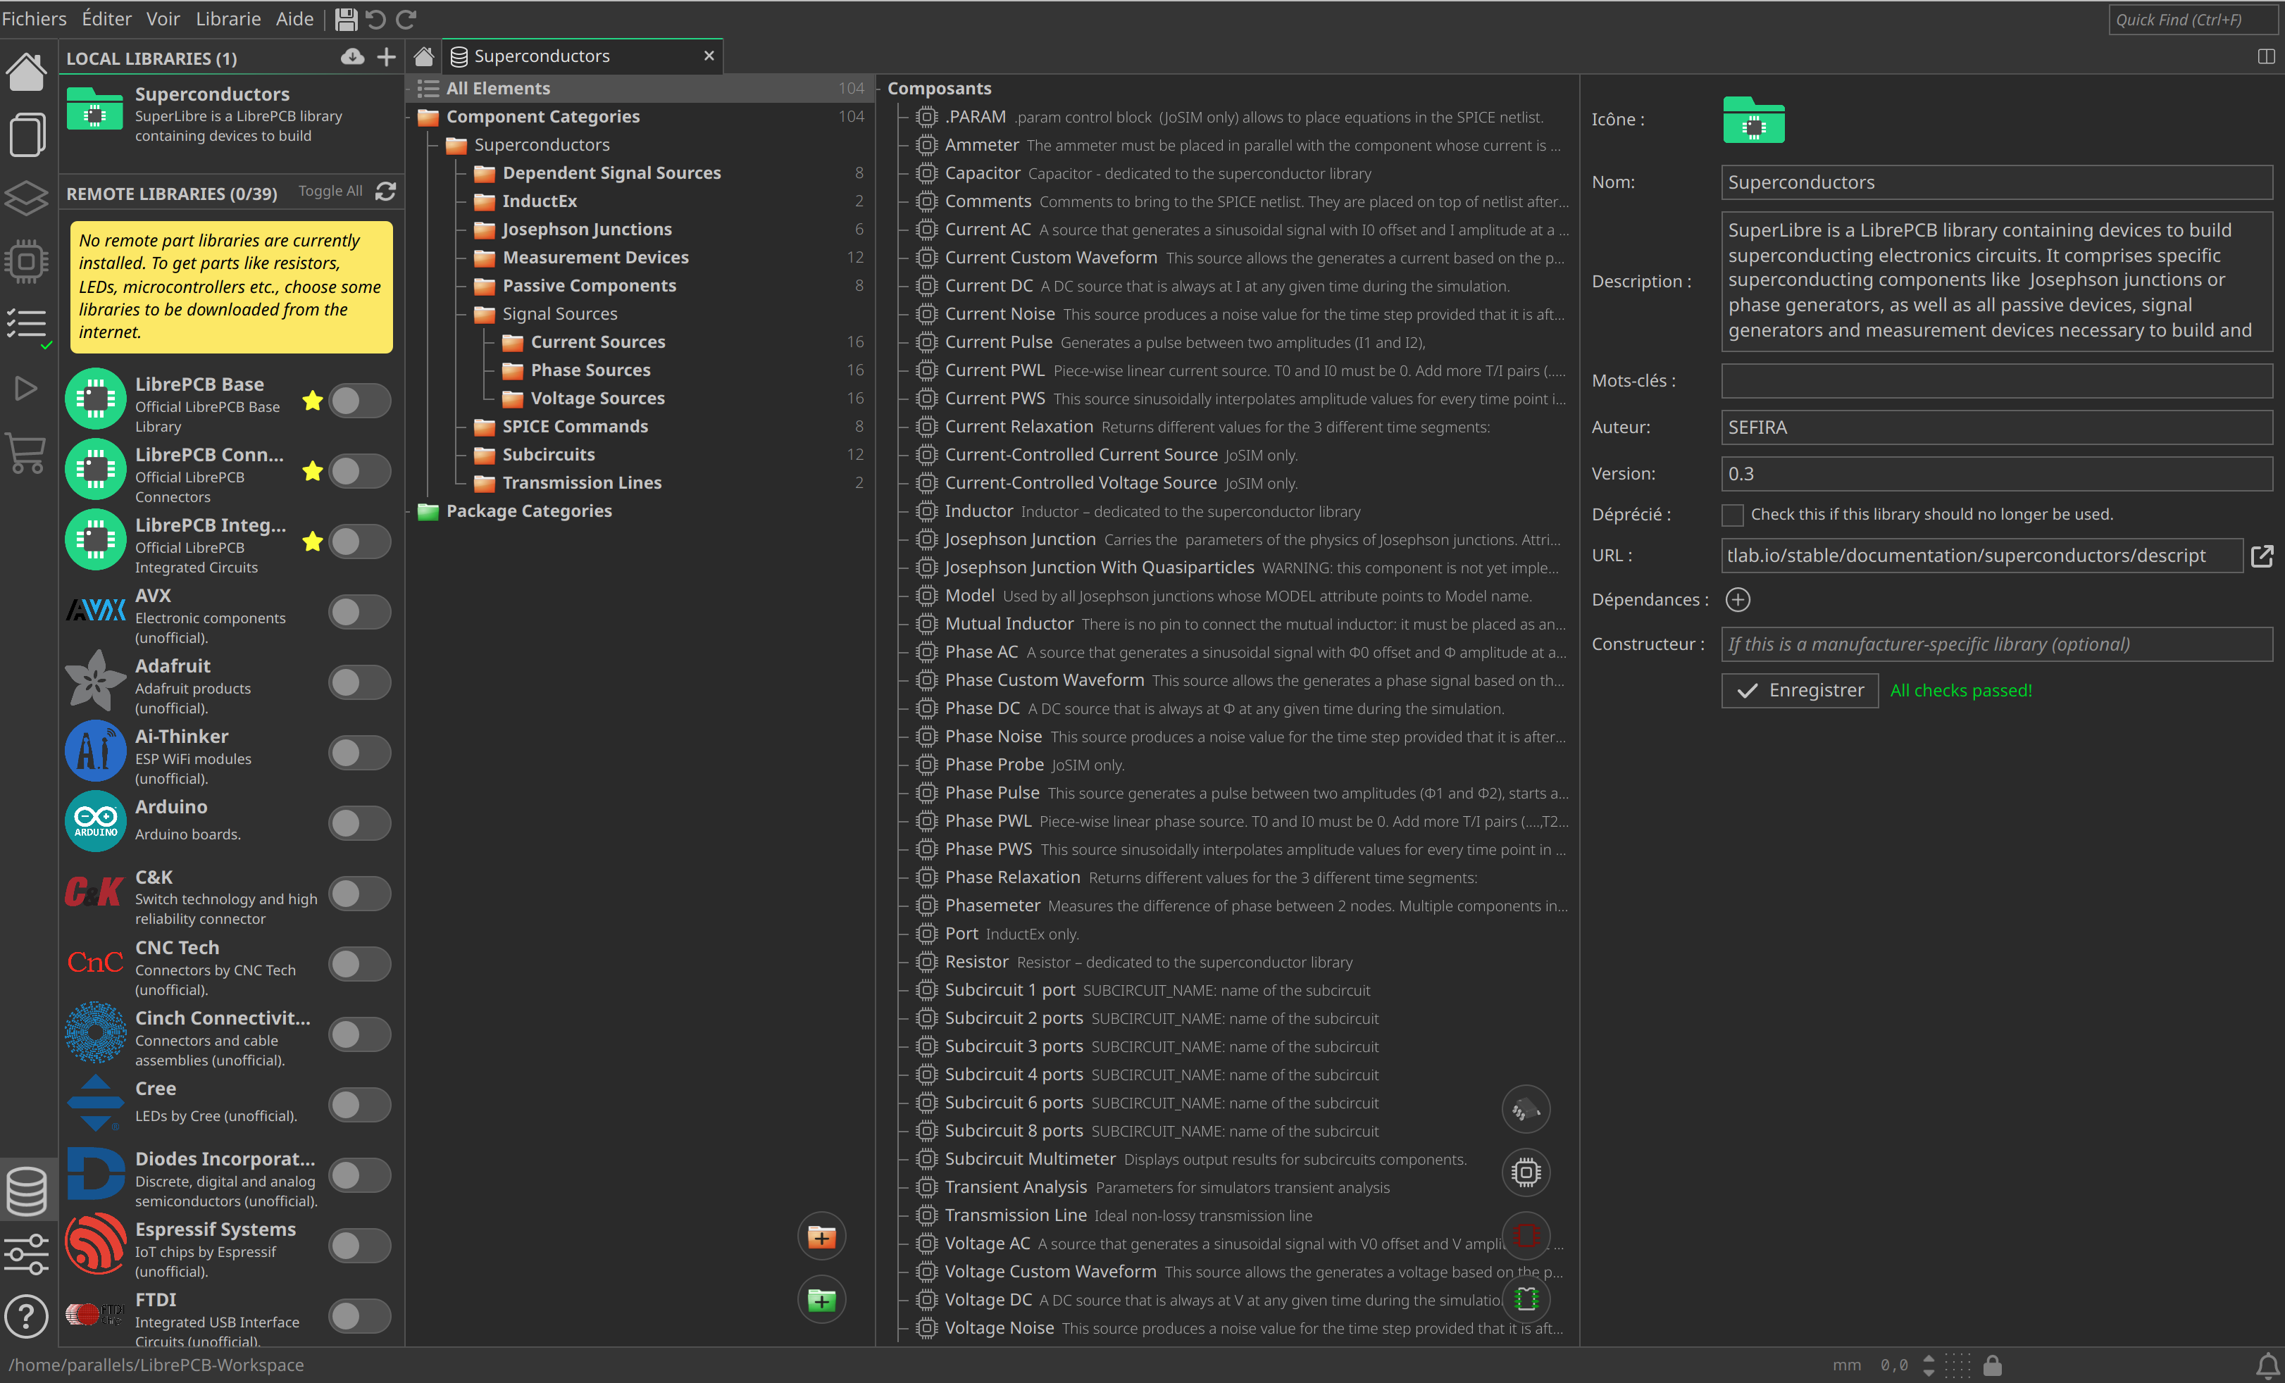Screen dimensions: 2285x1383
Task: Open the documents panel in the sidebar
Action: point(26,135)
